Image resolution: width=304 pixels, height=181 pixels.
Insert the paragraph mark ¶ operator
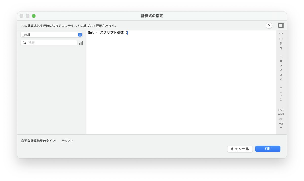pos(281,48)
